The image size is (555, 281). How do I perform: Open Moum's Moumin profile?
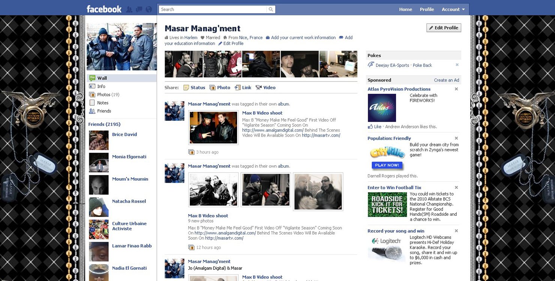click(x=130, y=179)
